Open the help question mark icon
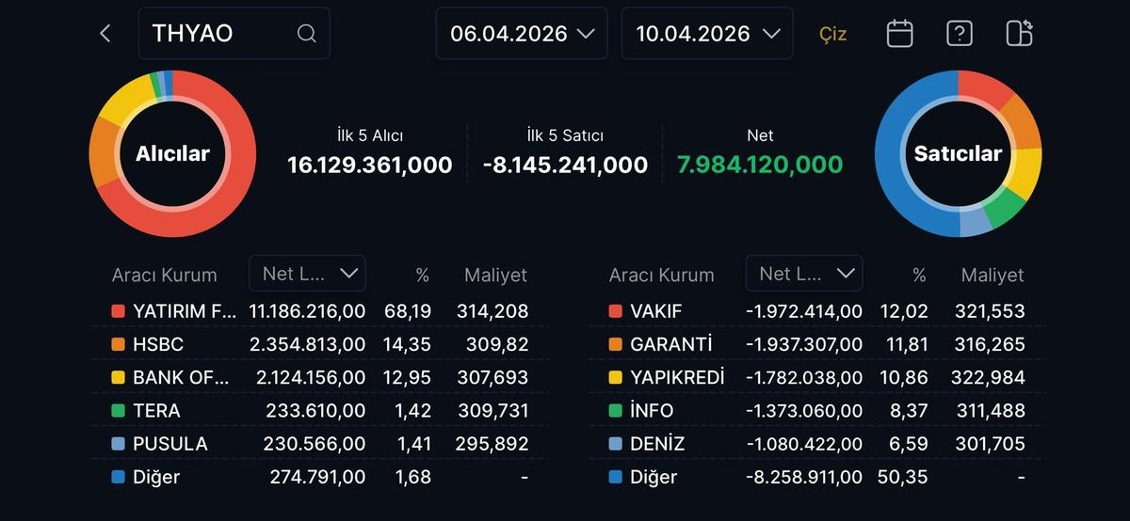Image resolution: width=1130 pixels, height=521 pixels. (959, 34)
